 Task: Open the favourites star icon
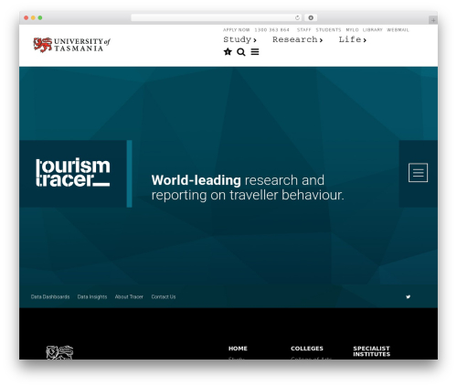pos(228,52)
